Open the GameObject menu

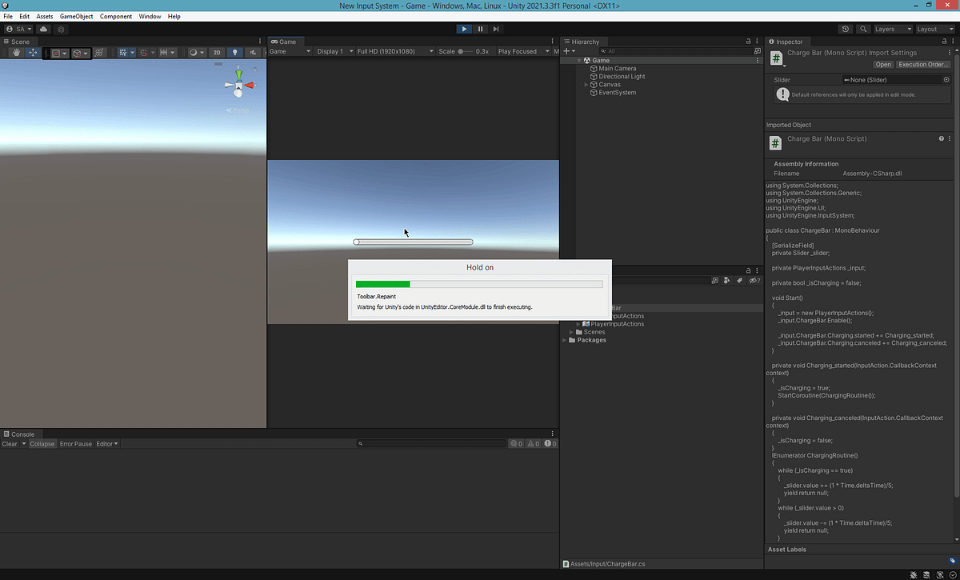[x=76, y=16]
